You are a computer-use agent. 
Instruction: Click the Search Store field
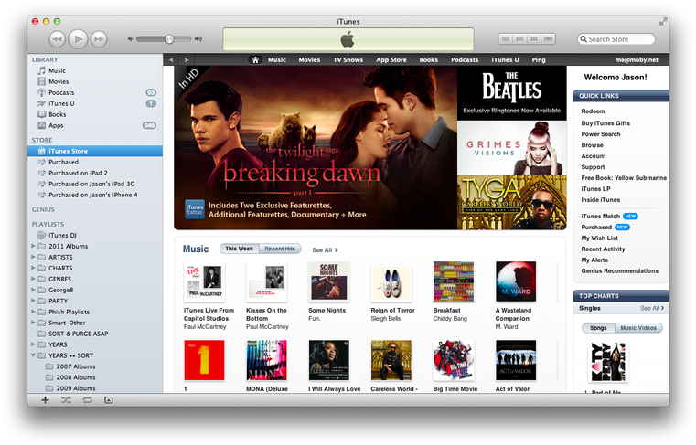[616, 39]
